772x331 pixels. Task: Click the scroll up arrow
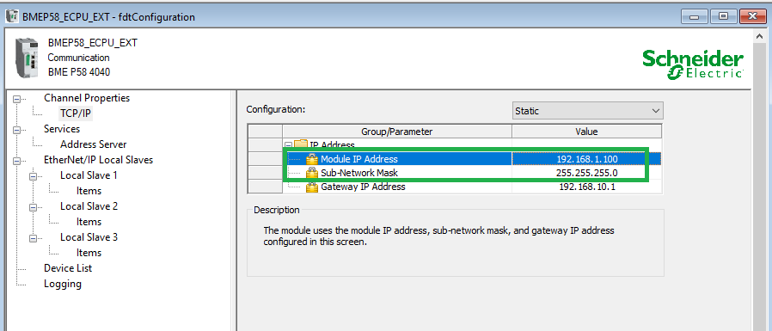[x=761, y=36]
